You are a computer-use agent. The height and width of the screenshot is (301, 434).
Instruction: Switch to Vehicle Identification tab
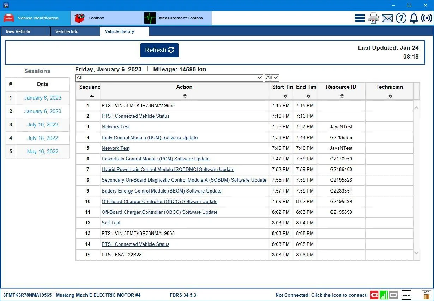[36, 18]
